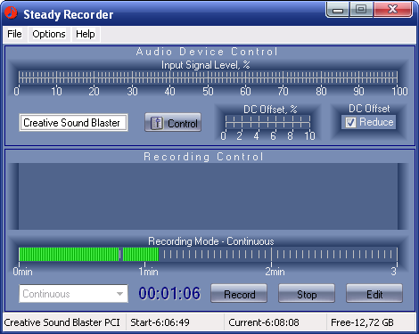The width and height of the screenshot is (419, 334).
Task: Click the Edit button
Action: click(374, 293)
